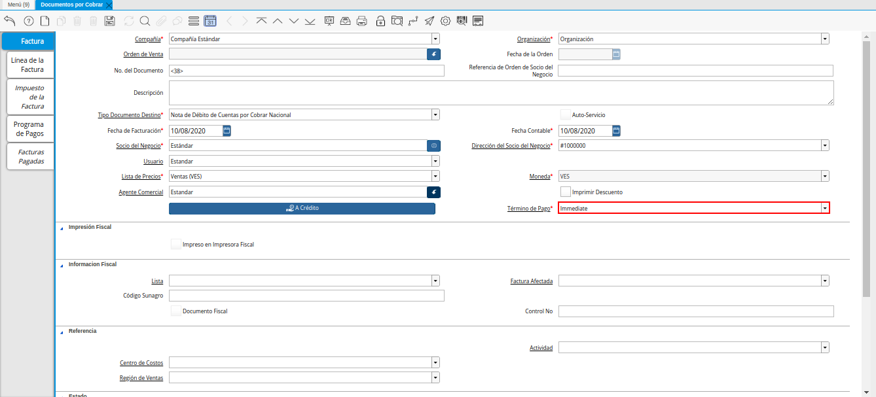Open the help question mark icon

[28, 21]
